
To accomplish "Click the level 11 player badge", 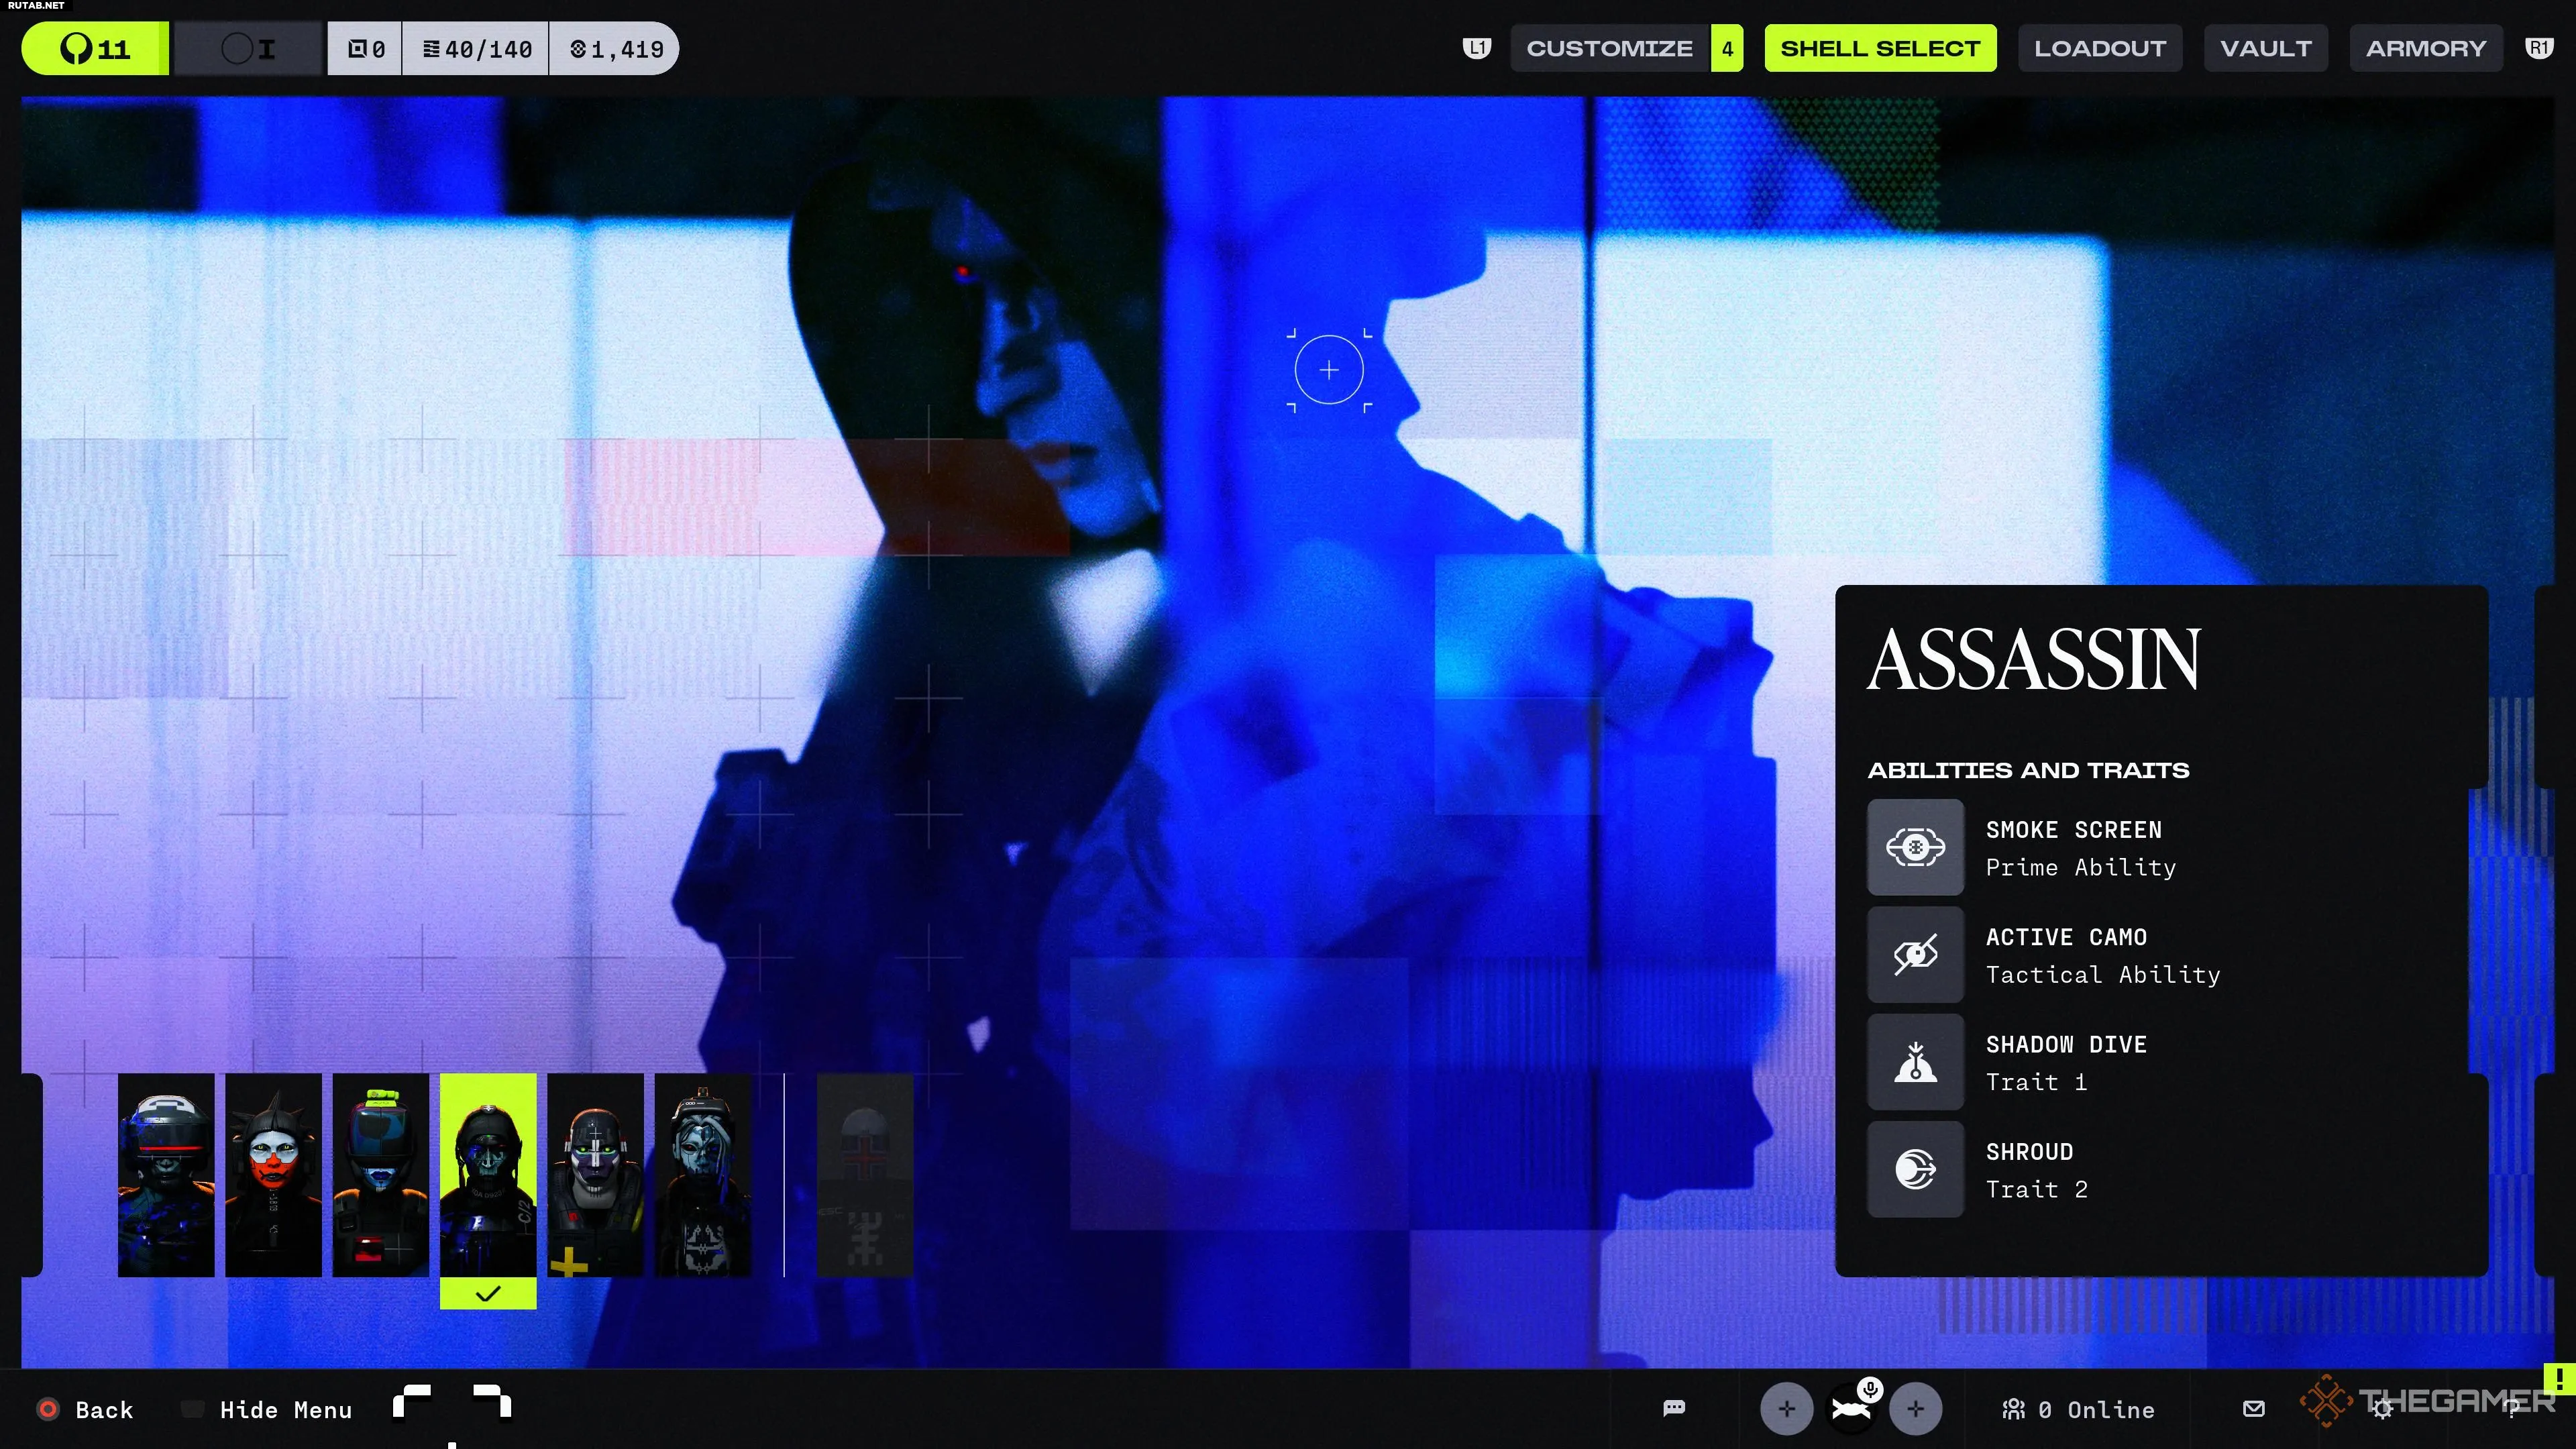I will pos(95,48).
